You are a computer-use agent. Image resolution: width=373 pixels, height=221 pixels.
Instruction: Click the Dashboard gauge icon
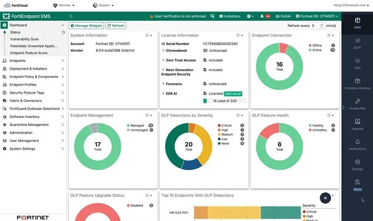[x=5, y=25]
